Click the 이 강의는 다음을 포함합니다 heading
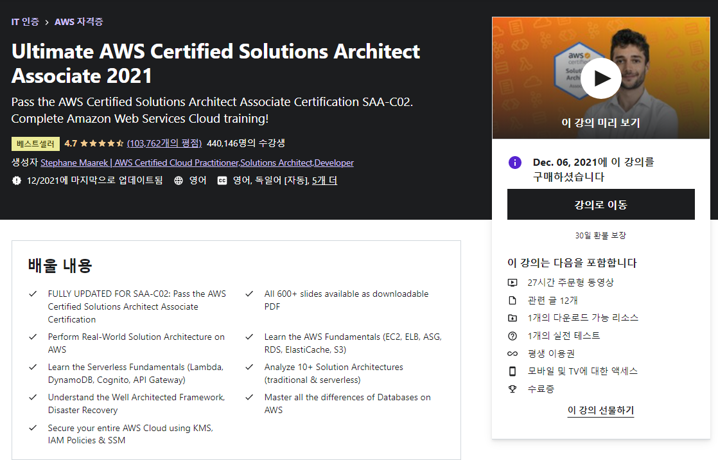This screenshot has height=460, width=718. tap(572, 263)
